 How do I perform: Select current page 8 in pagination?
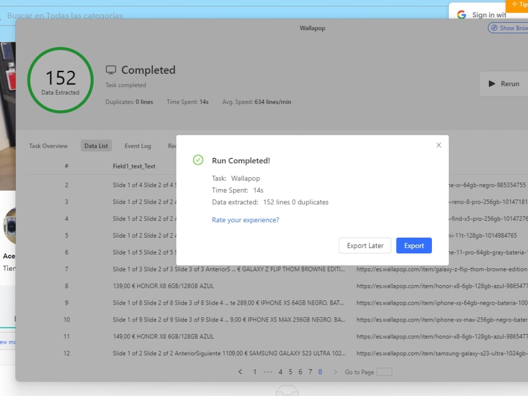(320, 372)
